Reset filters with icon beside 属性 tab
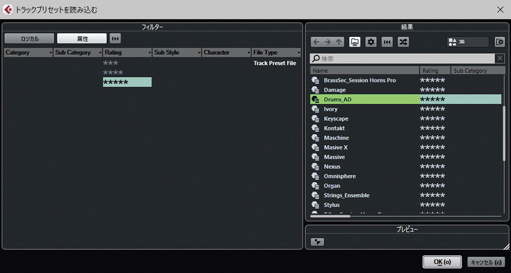 point(115,38)
